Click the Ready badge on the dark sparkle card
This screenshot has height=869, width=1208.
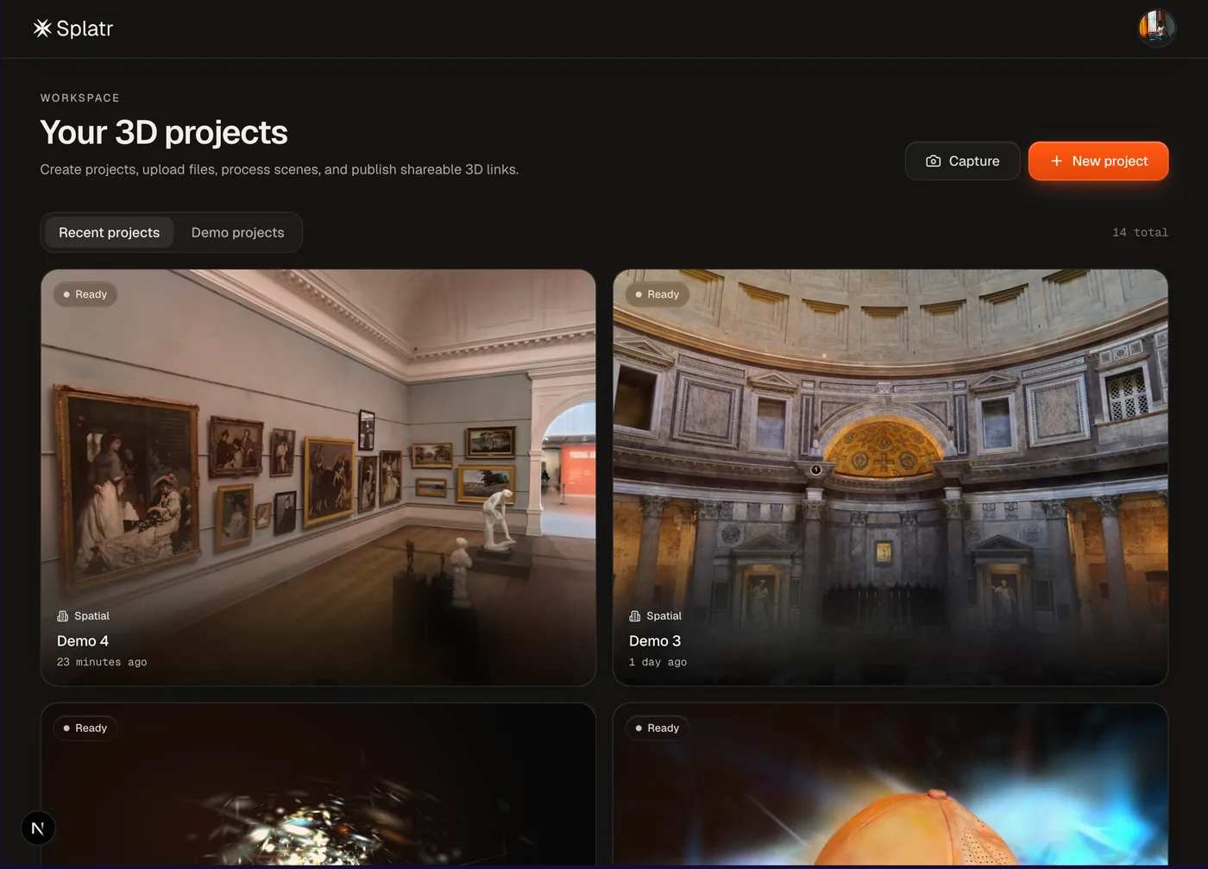pyautogui.click(x=85, y=728)
